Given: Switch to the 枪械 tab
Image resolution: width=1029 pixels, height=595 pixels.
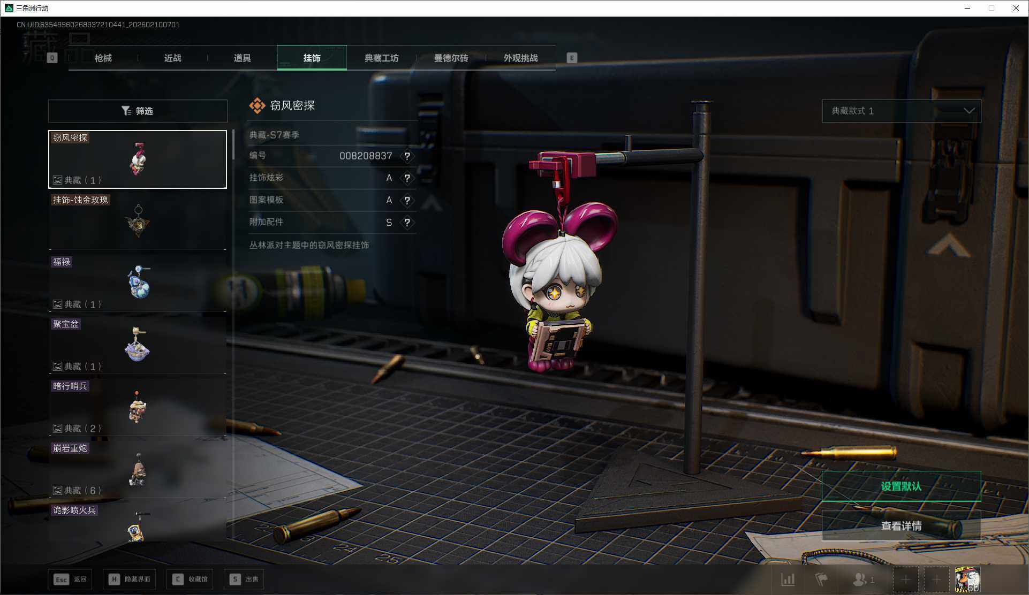Looking at the screenshot, I should 103,58.
